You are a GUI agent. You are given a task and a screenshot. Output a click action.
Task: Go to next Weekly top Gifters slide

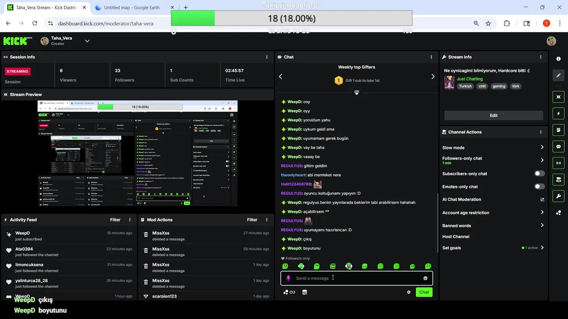click(x=433, y=77)
